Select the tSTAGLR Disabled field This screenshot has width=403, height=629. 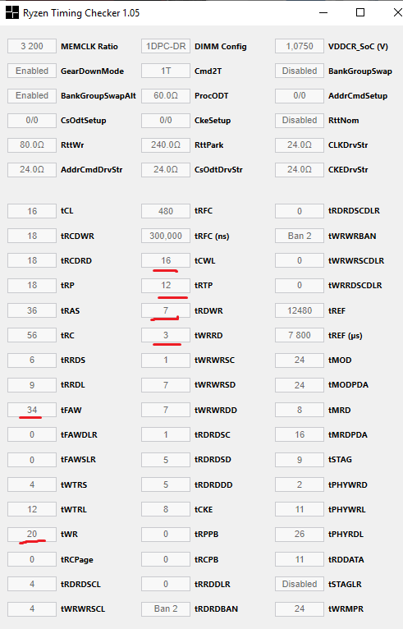pos(300,584)
